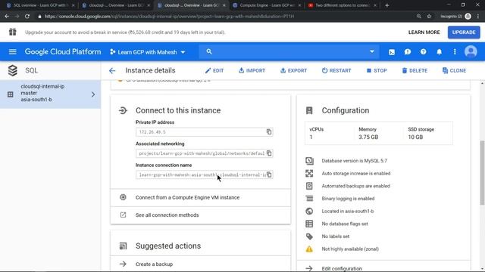Click the Suggested actions icon
Image resolution: width=485 pixels, height=272 pixels.
coord(123,246)
